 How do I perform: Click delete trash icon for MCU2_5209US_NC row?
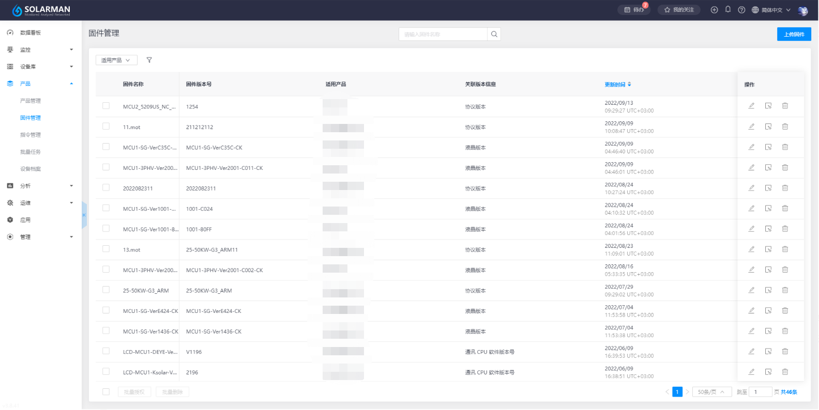785,106
